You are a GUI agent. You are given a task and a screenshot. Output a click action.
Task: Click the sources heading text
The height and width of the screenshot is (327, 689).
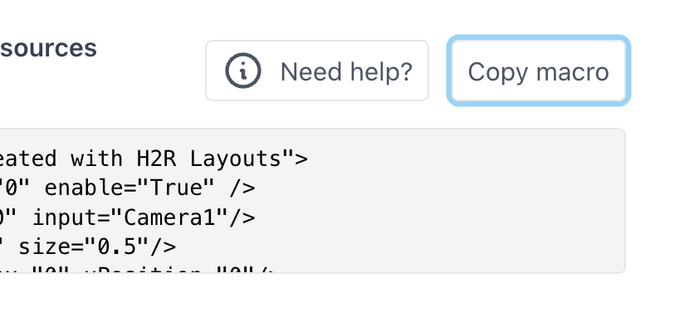click(48, 48)
